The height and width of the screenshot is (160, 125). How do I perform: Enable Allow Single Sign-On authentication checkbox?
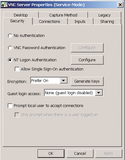pos(17,69)
